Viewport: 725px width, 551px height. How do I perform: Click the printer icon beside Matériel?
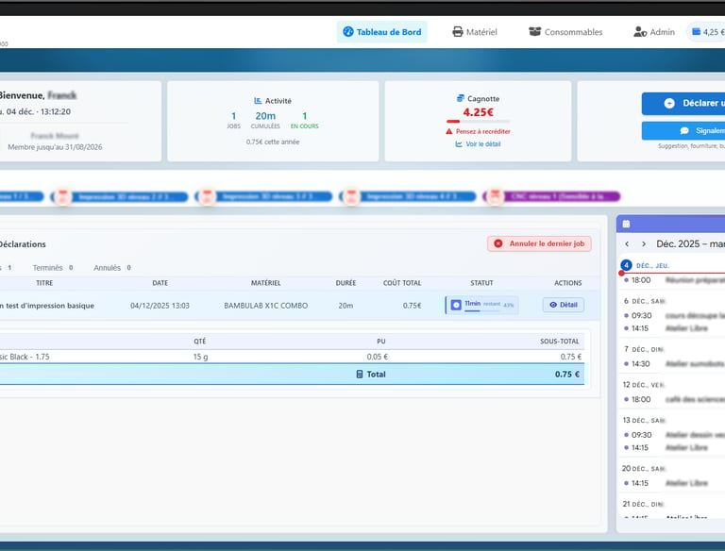[457, 32]
